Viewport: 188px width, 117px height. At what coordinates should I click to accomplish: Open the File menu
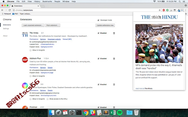pos(18,1)
